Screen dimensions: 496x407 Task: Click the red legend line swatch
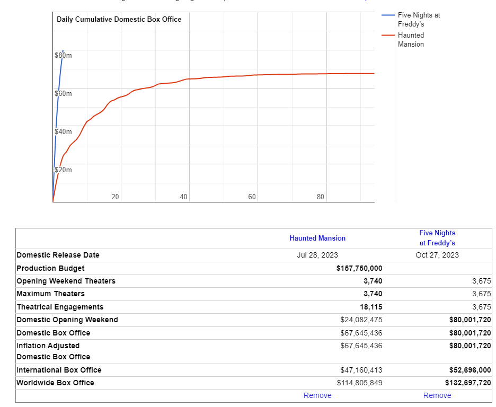point(388,36)
